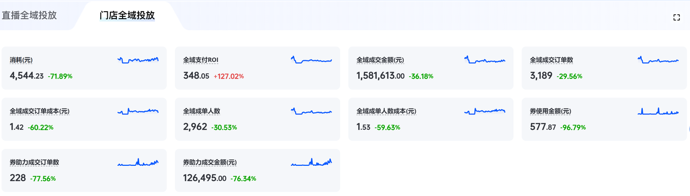Image resolution: width=690 pixels, height=196 pixels.
Task: Select the 券助力成交订单数 metric label
Action: click(34, 162)
